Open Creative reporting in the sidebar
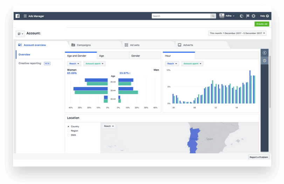Viewport: 284px width, 184px height. (30, 64)
